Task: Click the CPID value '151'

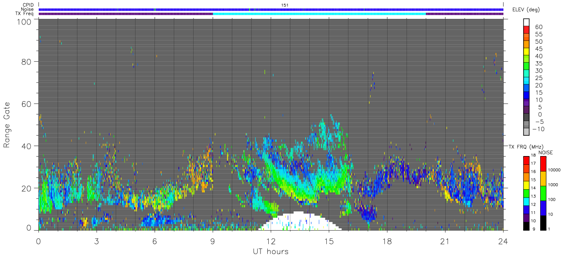Action: (x=285, y=5)
